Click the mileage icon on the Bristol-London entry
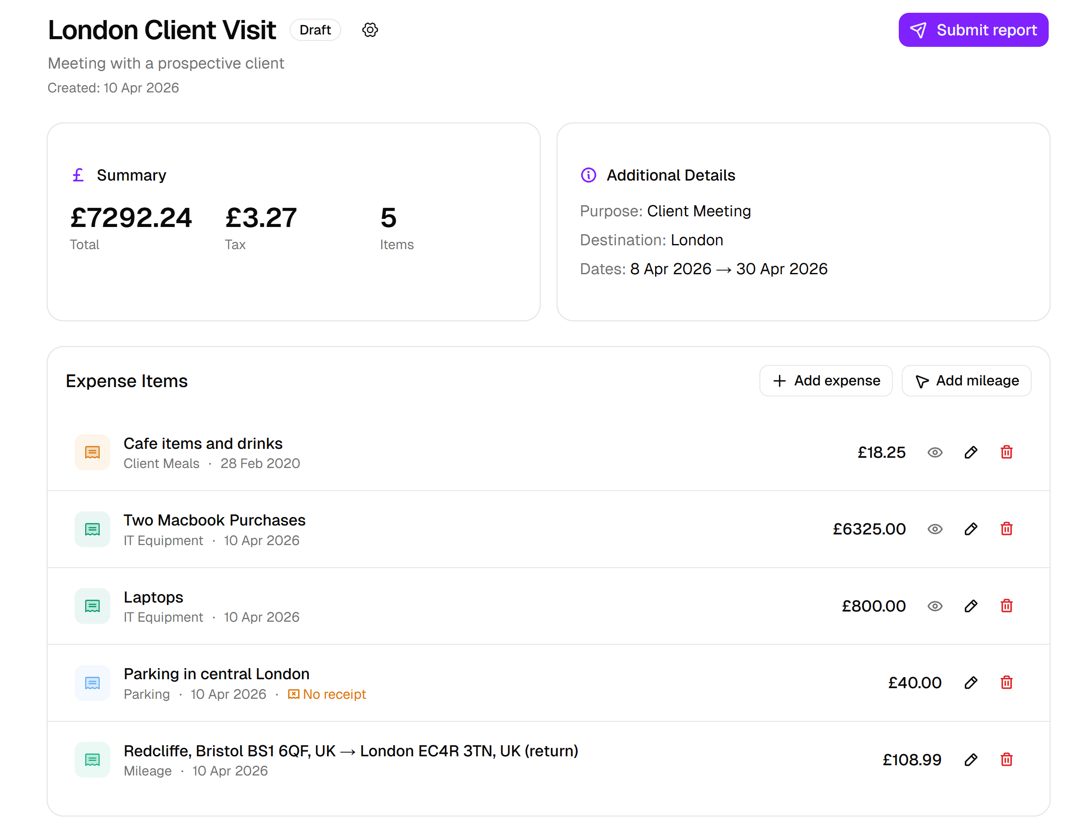This screenshot has width=1070, height=827. [92, 759]
